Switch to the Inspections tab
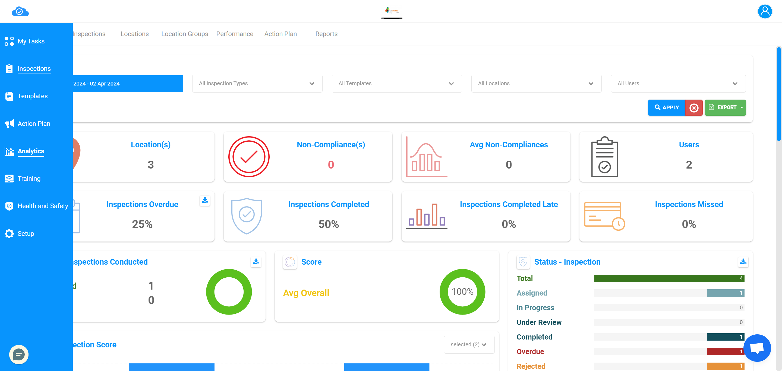Screen dimensions: 782x371 point(89,34)
